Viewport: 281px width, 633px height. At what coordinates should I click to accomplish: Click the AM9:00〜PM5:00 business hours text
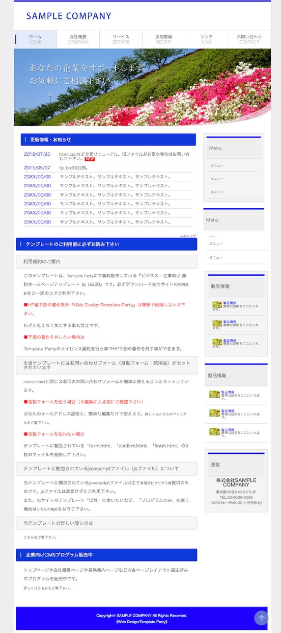pos(236,503)
